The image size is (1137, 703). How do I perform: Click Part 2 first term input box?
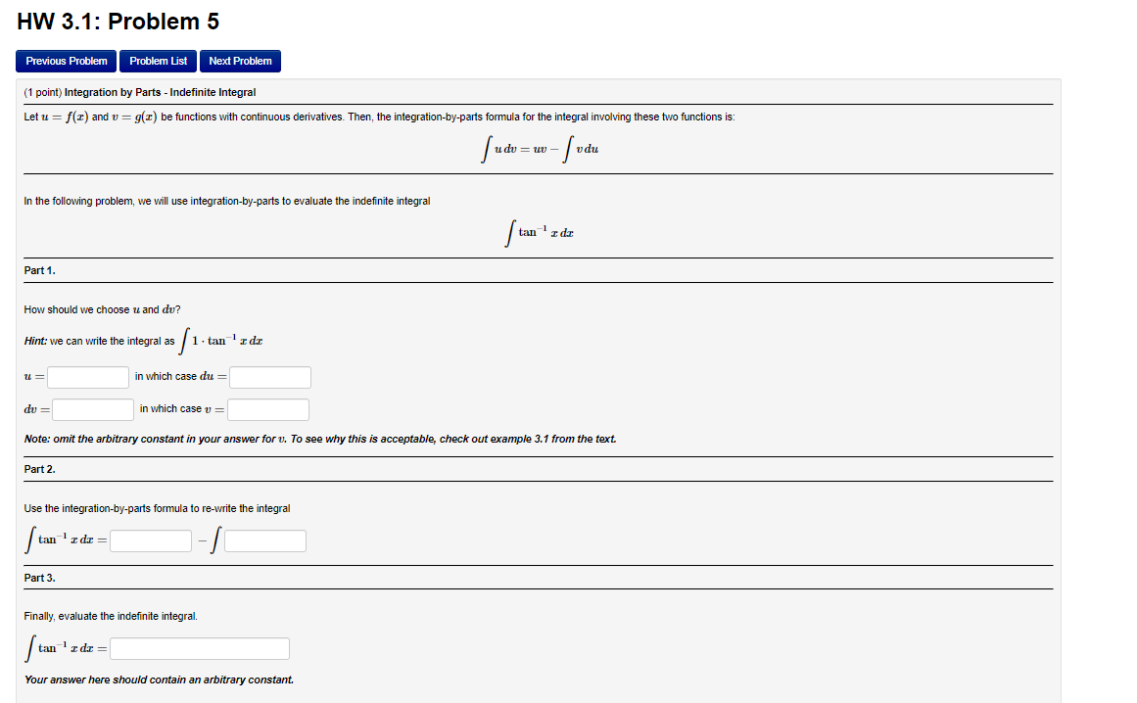pos(151,540)
